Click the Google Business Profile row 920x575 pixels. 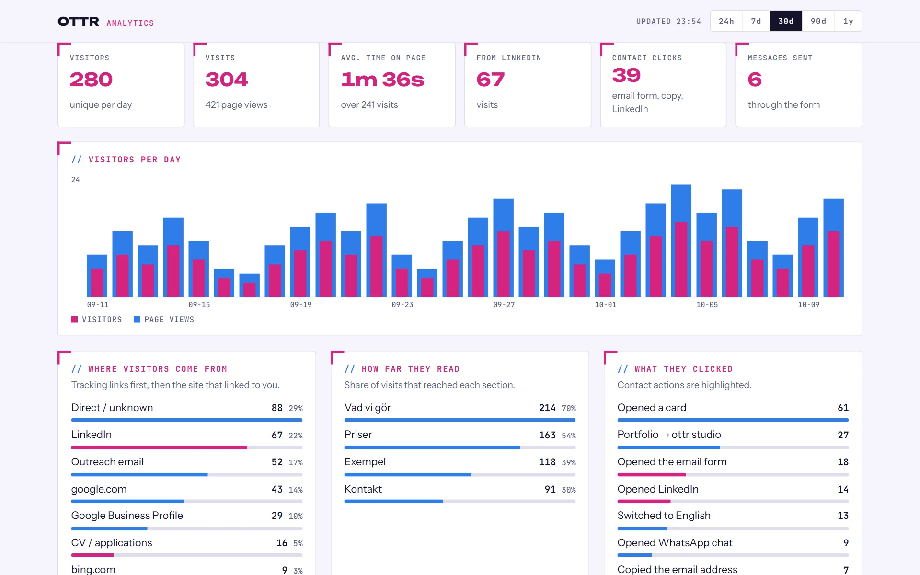[187, 520]
